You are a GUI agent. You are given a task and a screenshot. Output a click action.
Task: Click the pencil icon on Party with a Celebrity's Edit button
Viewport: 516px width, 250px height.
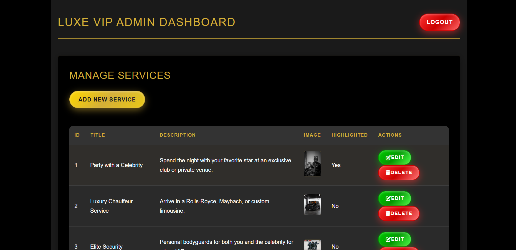tap(388, 157)
